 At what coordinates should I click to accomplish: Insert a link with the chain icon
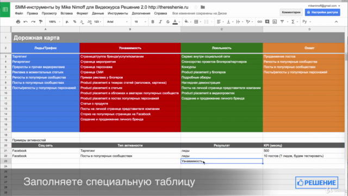[259, 22]
